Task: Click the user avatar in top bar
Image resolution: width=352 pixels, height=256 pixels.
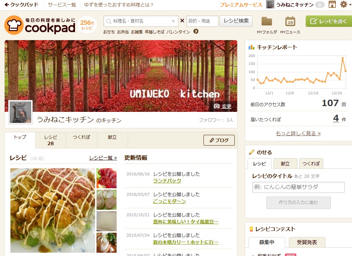Action: (270, 5)
